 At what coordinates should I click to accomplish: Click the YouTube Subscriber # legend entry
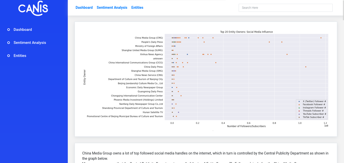click(315, 114)
